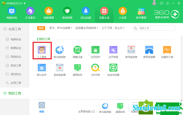Click the medal icon in title bar

(154, 3)
